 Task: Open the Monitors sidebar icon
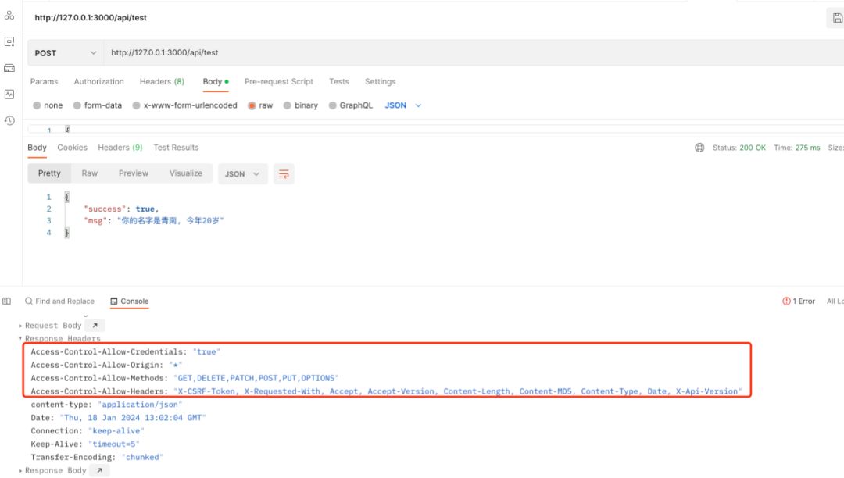tap(9, 95)
